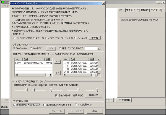Click right list horizontal scroll left arrow
The width and height of the screenshot is (166, 115).
64,75
